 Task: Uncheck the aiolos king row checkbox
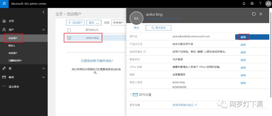(x=69, y=38)
